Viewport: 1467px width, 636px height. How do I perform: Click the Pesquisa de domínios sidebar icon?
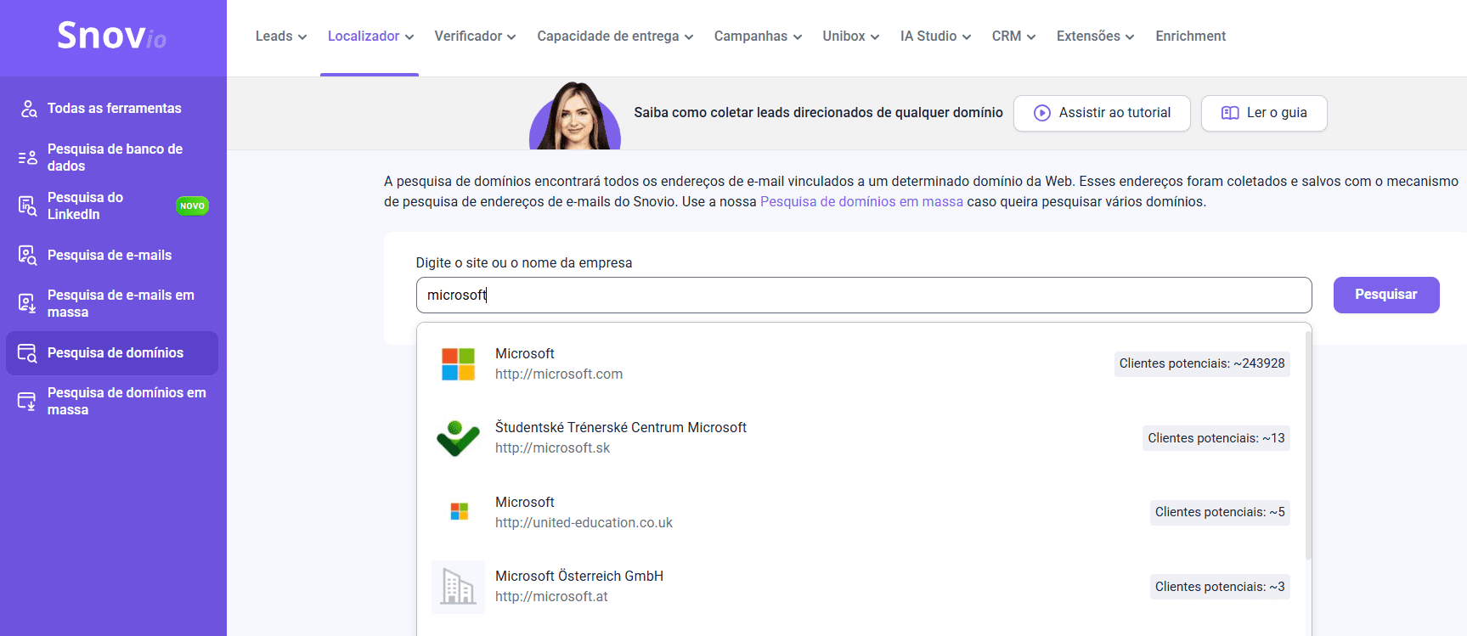click(x=28, y=353)
